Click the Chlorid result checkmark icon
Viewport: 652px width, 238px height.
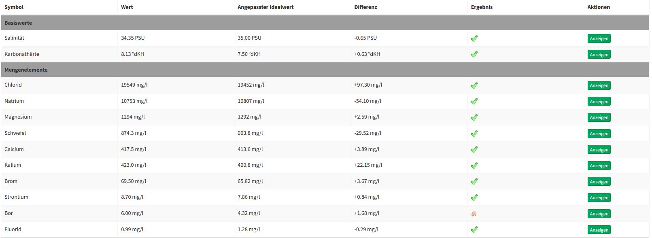click(474, 85)
